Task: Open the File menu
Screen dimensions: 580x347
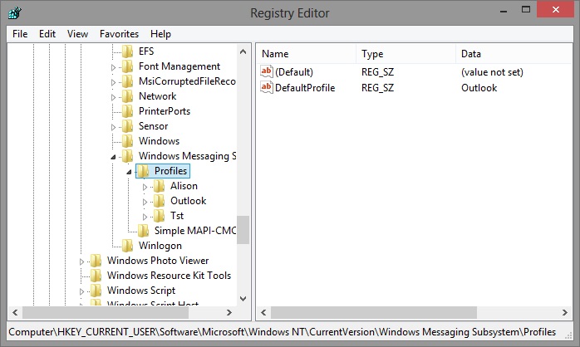Action: point(20,34)
